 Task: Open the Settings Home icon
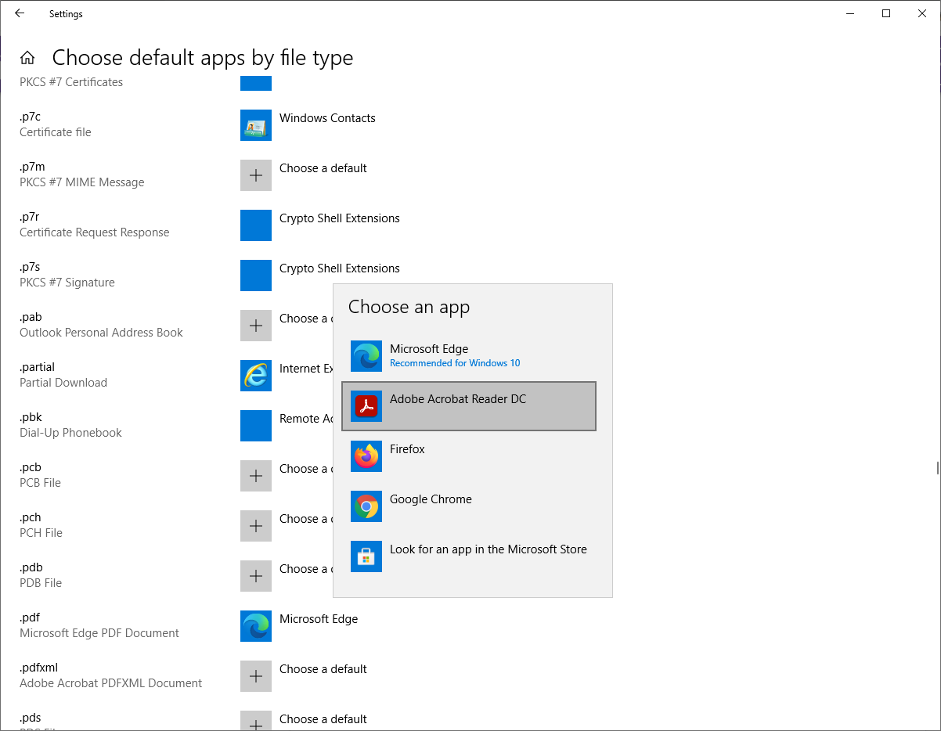pyautogui.click(x=27, y=58)
